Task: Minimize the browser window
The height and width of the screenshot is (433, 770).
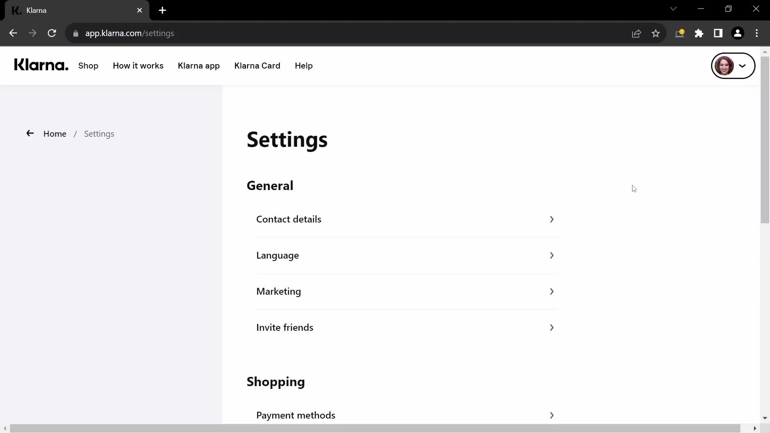Action: tap(701, 9)
